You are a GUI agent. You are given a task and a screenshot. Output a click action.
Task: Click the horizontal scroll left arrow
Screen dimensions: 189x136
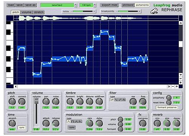pos(15,87)
